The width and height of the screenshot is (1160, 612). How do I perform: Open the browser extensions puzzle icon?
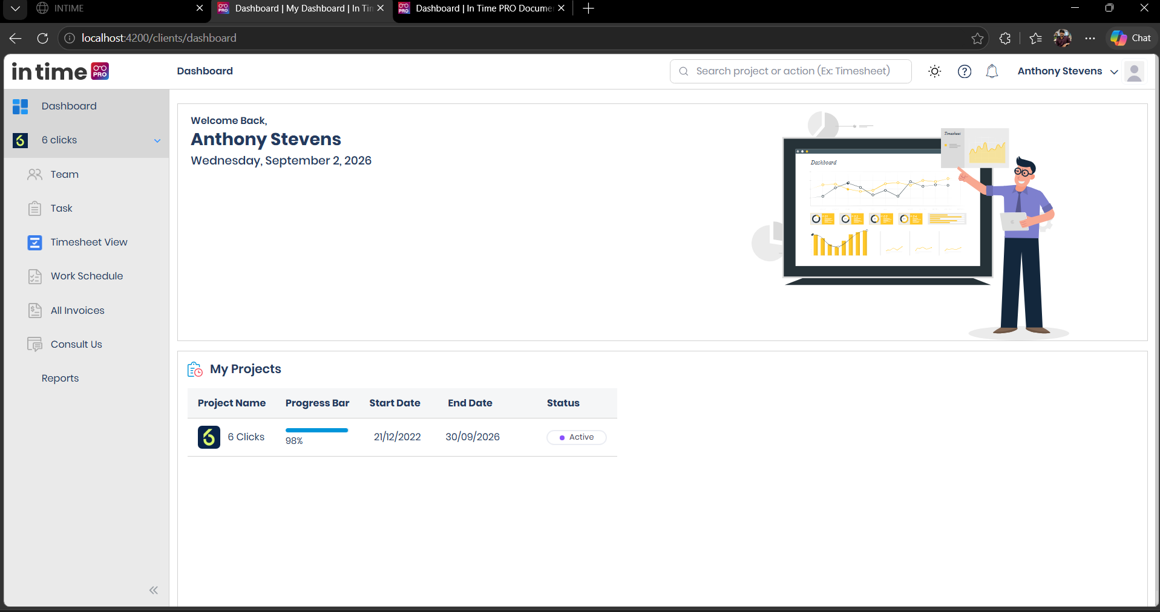(x=1005, y=38)
